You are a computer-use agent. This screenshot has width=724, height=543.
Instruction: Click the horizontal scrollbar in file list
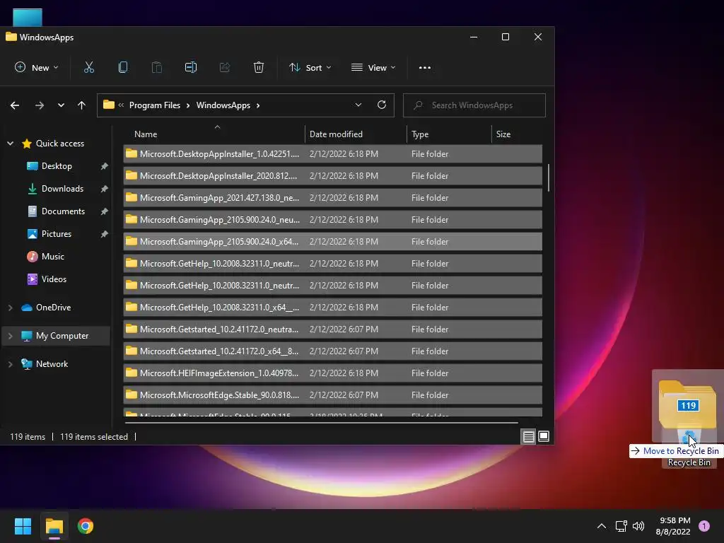pyautogui.click(x=322, y=422)
